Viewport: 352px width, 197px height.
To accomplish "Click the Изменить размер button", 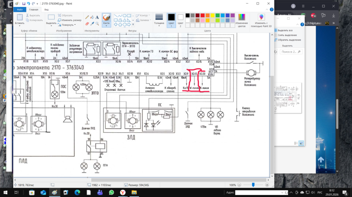I will 70,20.
